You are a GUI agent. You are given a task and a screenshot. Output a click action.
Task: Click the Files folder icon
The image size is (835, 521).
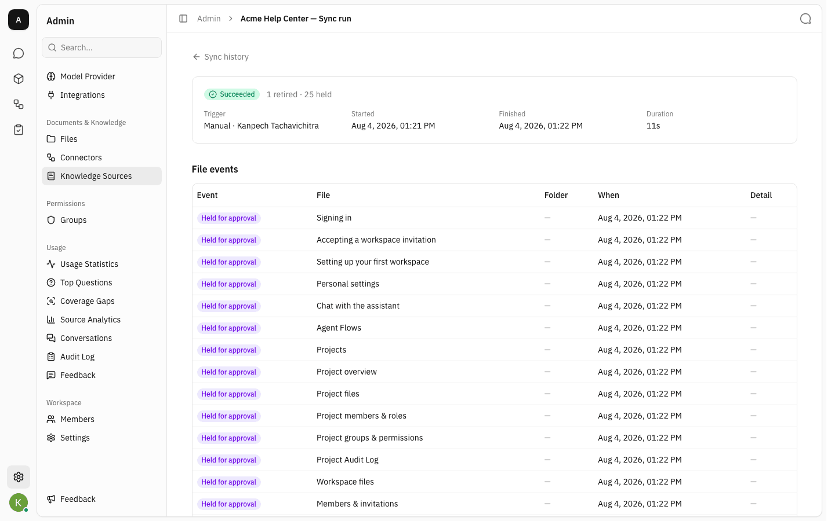(x=51, y=139)
